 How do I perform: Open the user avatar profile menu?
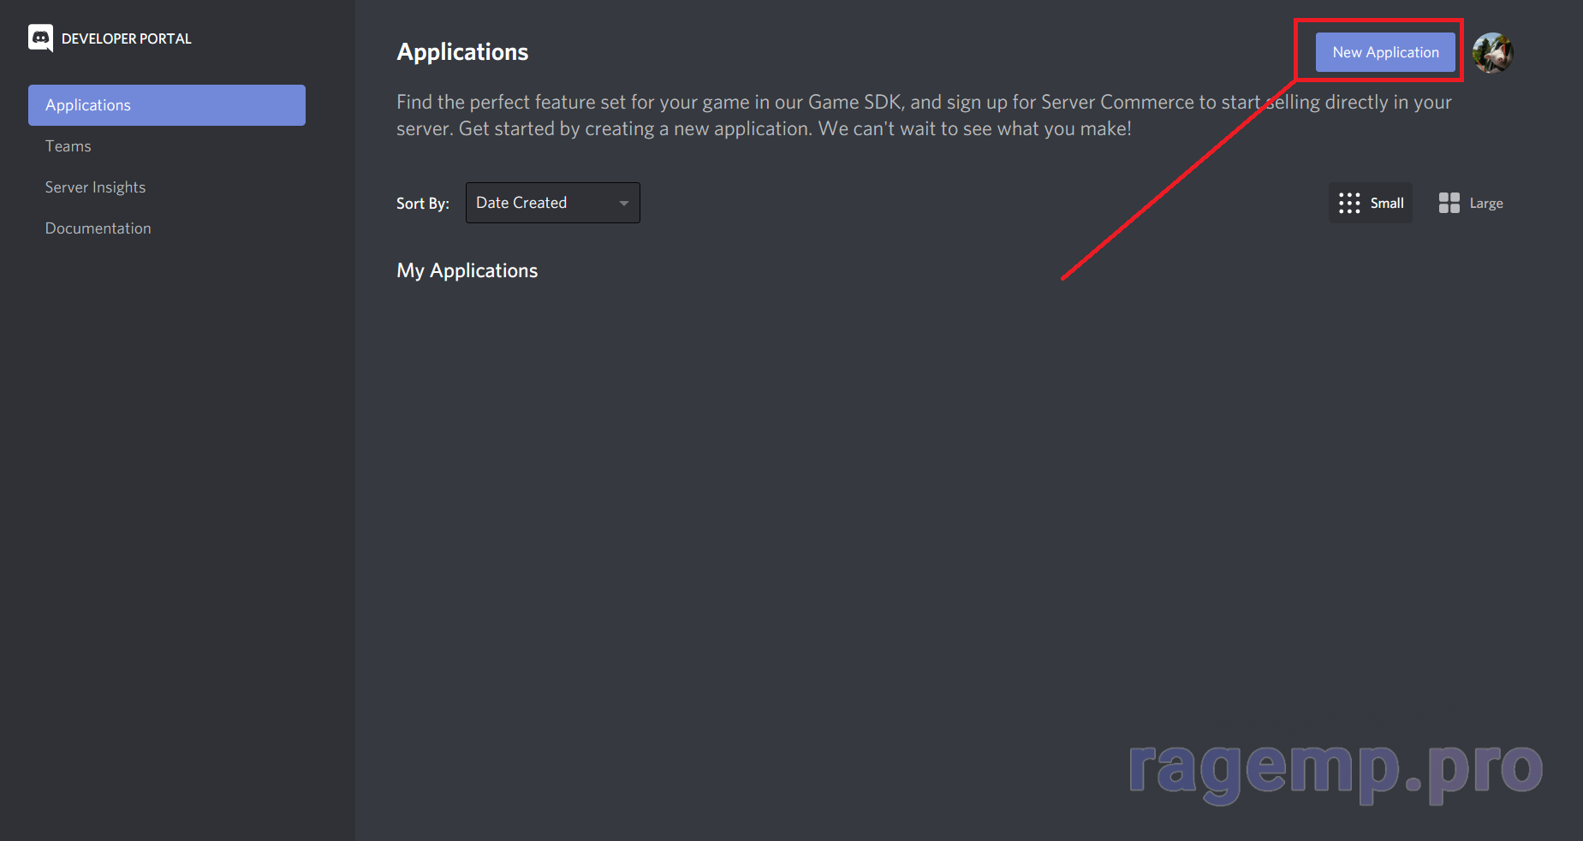coord(1493,52)
